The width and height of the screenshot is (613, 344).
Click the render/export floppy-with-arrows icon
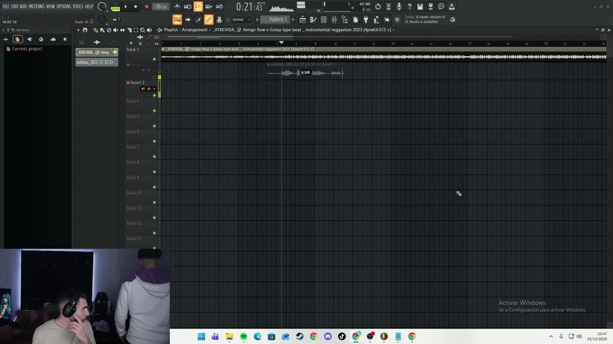click(x=431, y=7)
